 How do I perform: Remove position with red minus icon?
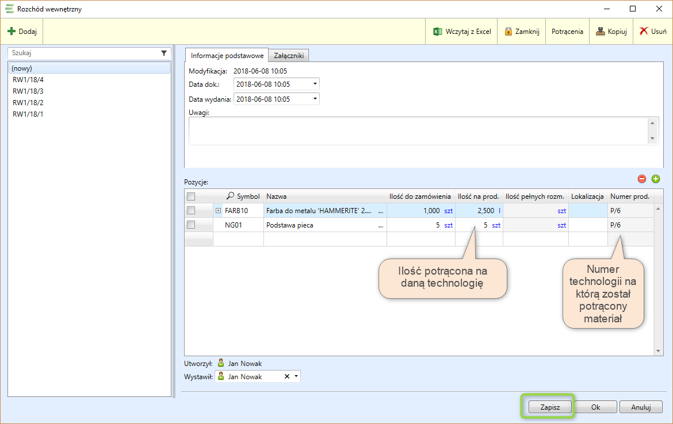(x=642, y=179)
